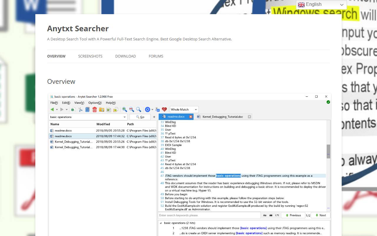The width and height of the screenshot is (377, 236).
Task: Select readme.docx modified 2018/08/09 17:44:32
Action: click(103, 136)
